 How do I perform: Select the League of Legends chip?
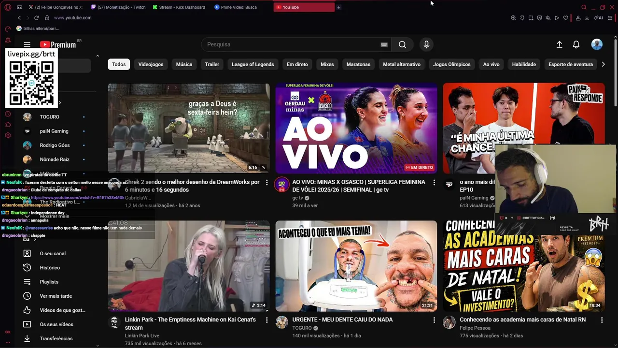pos(253,64)
